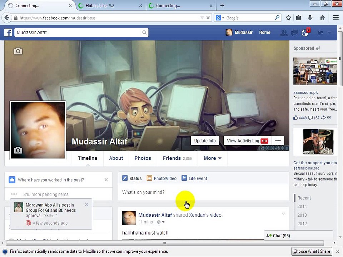Click the What's on your mind field
Image resolution: width=343 pixels, height=257 pixels.
point(203,192)
